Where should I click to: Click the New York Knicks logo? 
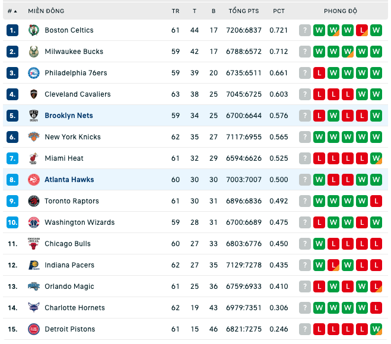click(34, 137)
